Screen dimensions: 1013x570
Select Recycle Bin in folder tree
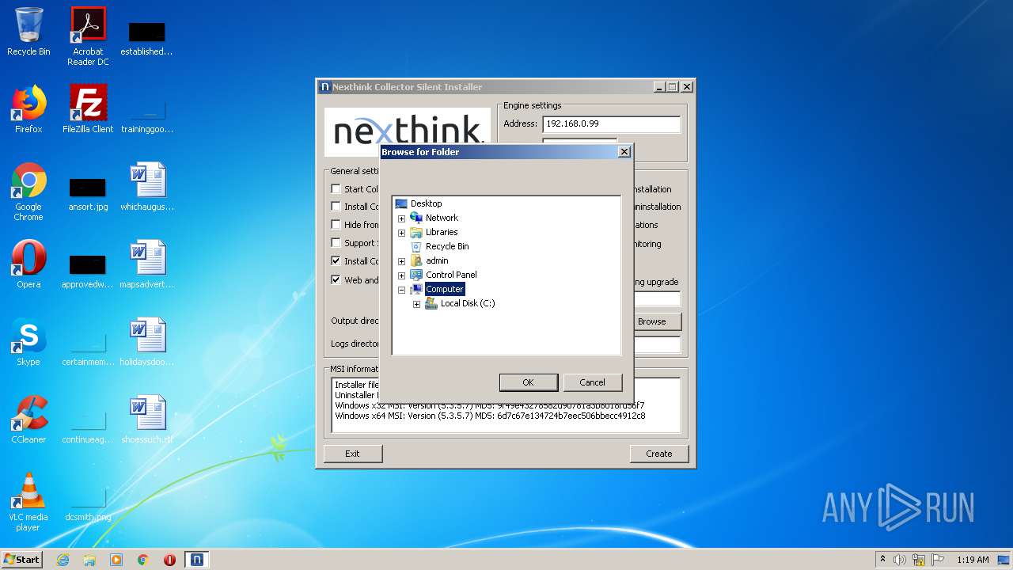click(x=447, y=246)
